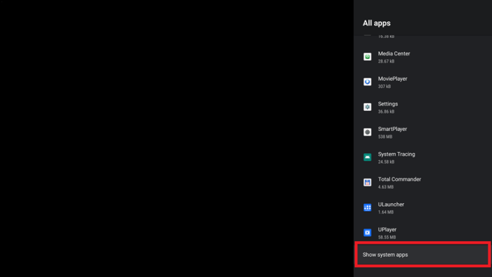Image resolution: width=492 pixels, height=277 pixels.
Task: Click the Settings gear app icon
Action: point(367,107)
